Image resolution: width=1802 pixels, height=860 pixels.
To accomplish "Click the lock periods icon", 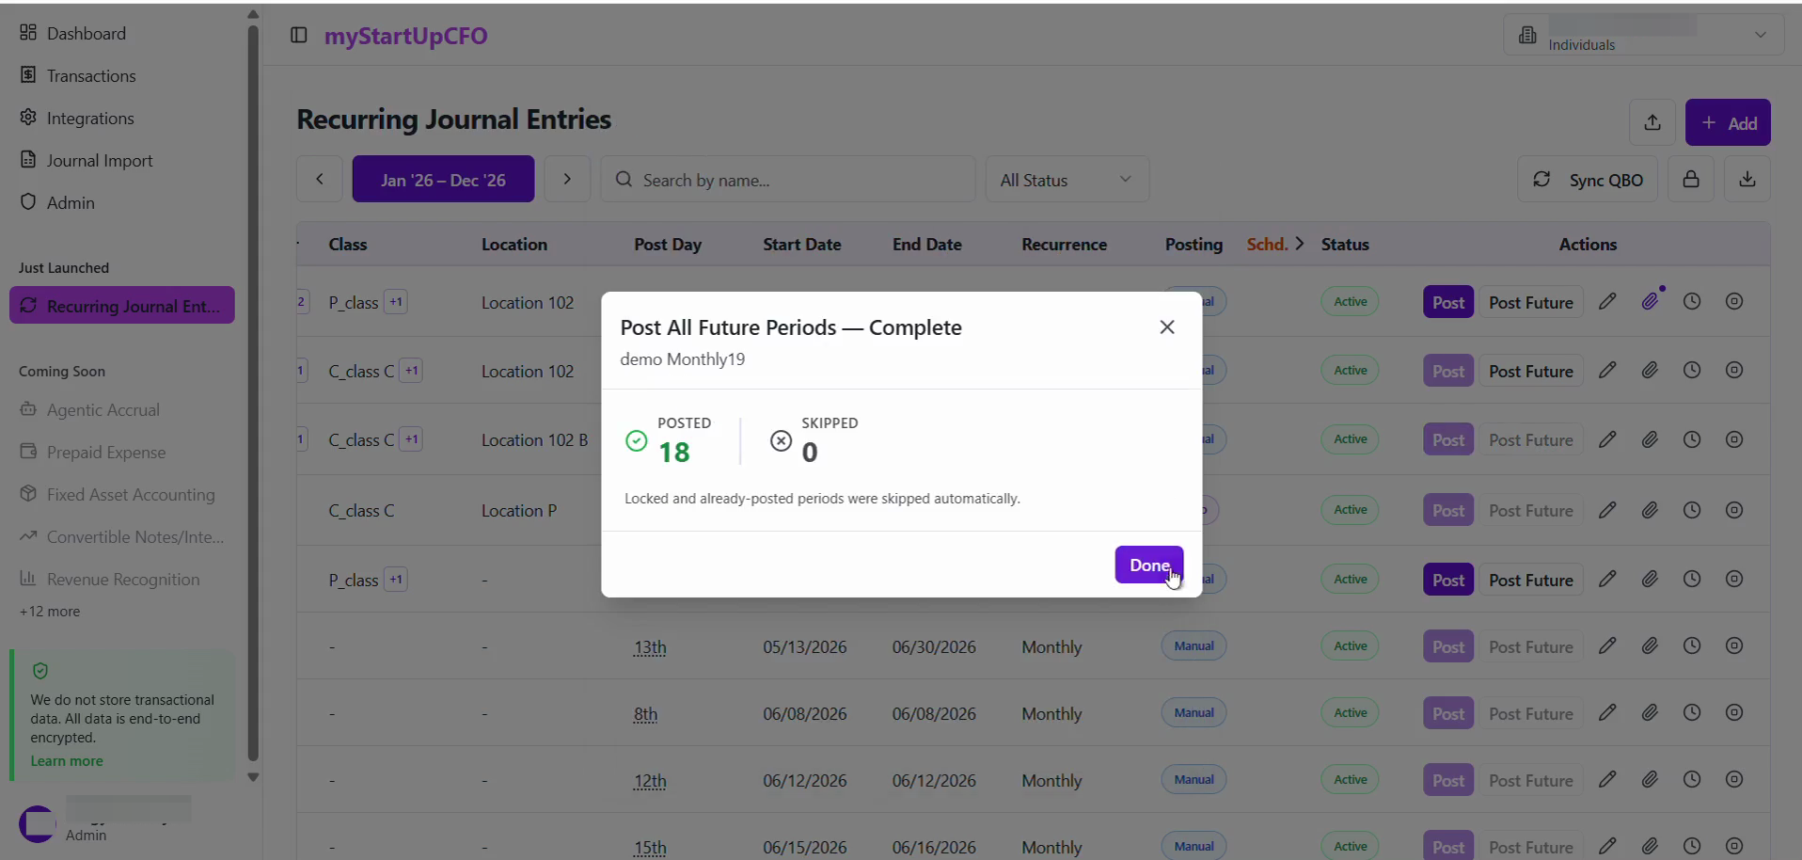I will pos(1691,179).
